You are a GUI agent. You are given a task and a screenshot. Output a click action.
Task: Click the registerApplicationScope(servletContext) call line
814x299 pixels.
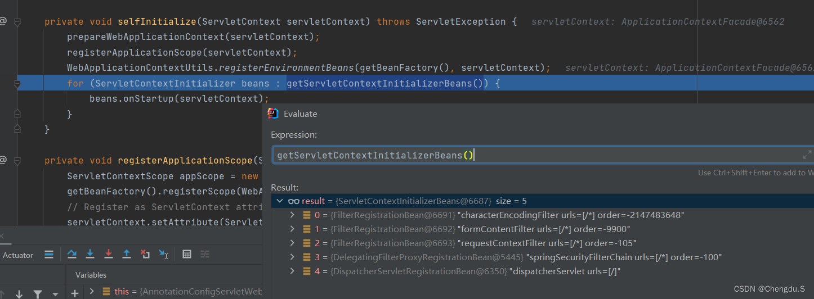(182, 52)
